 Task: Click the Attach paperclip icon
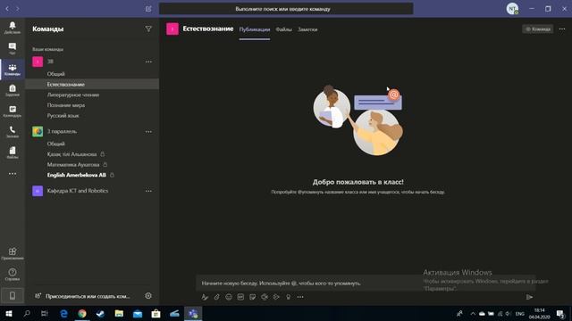(216, 297)
